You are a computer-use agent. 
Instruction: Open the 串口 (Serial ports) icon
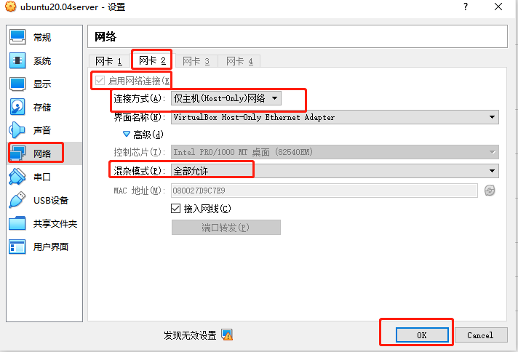tap(17, 177)
